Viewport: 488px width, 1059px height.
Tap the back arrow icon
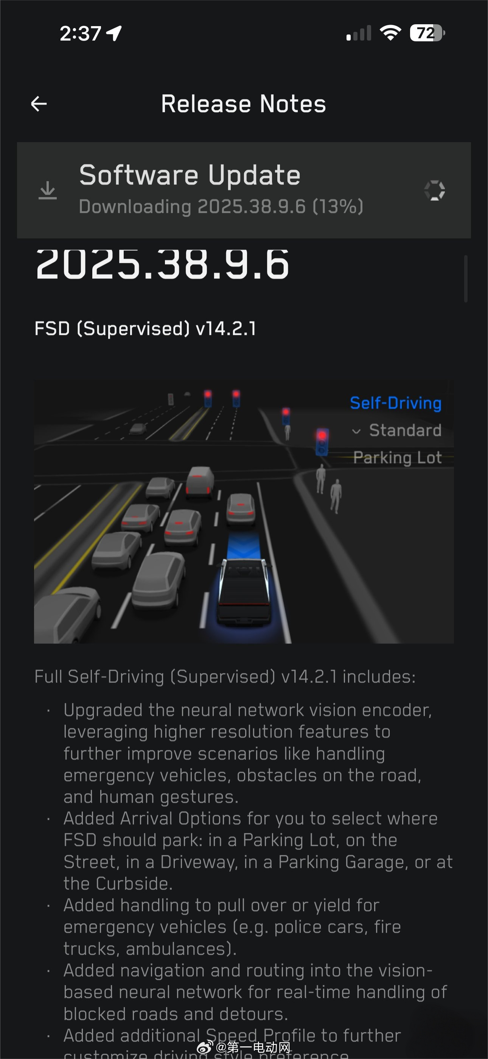click(39, 103)
